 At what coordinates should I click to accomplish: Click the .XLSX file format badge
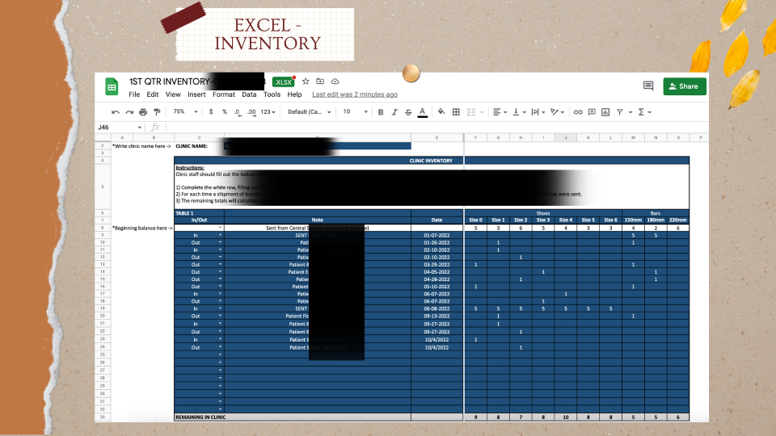283,82
